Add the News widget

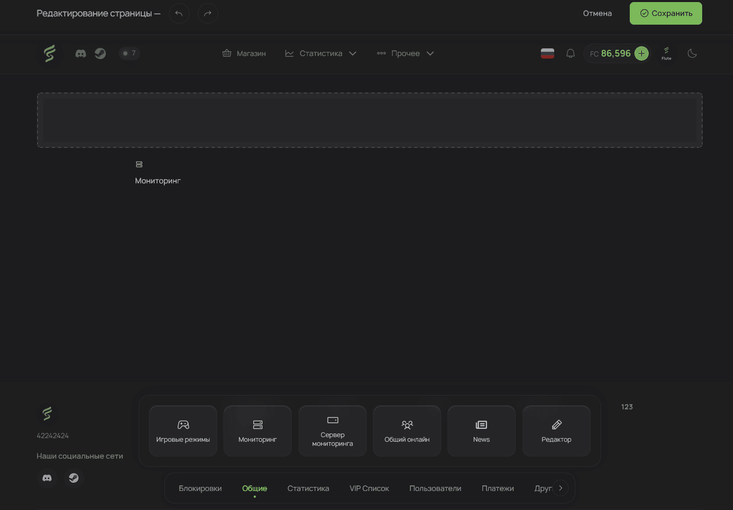click(x=481, y=431)
